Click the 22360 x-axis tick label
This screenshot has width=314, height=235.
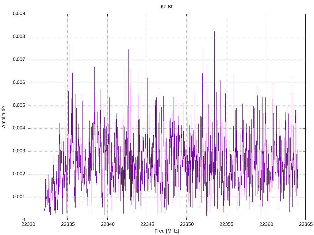[x=266, y=224]
